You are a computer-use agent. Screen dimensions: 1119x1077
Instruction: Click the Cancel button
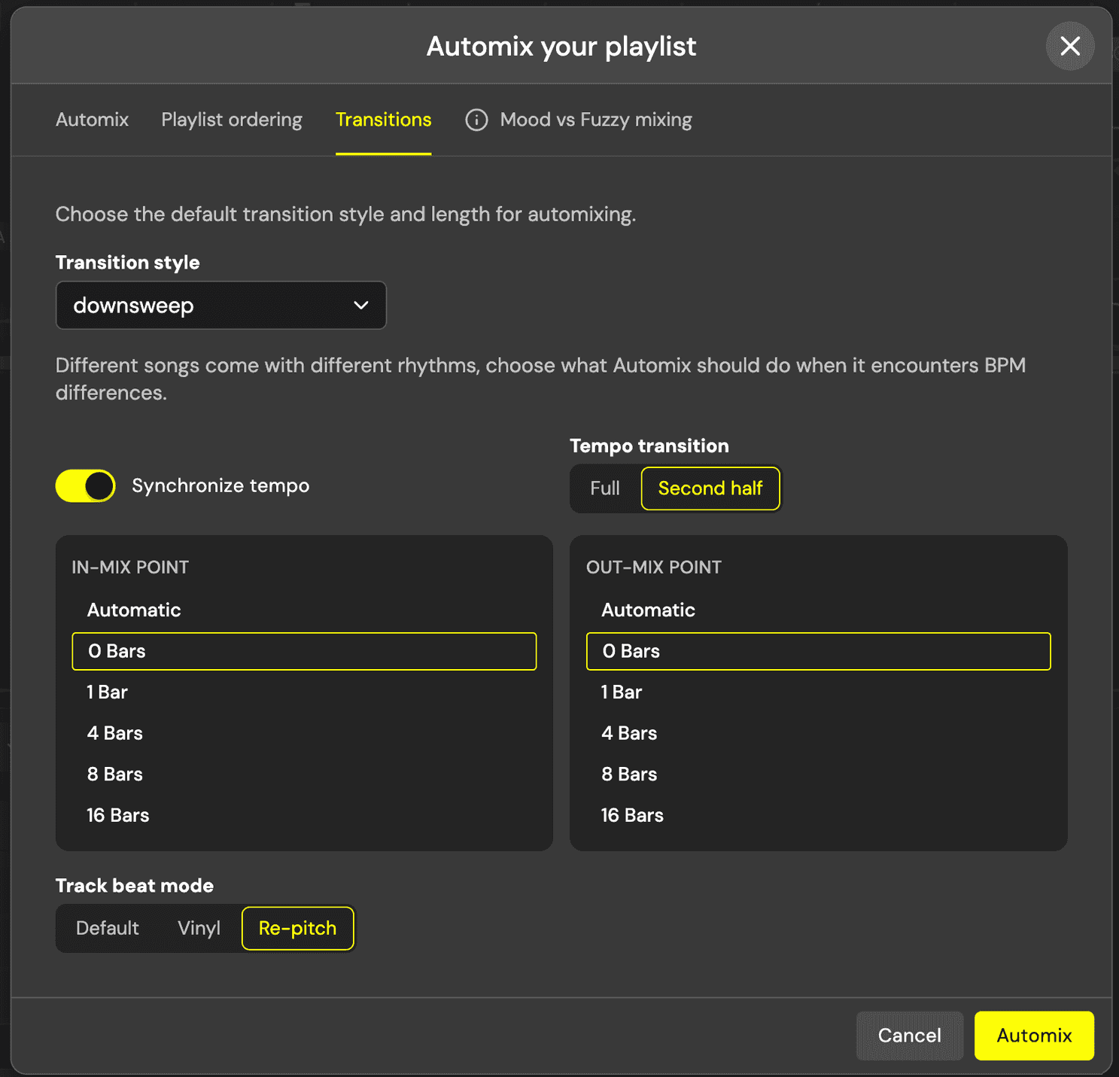(x=909, y=1036)
